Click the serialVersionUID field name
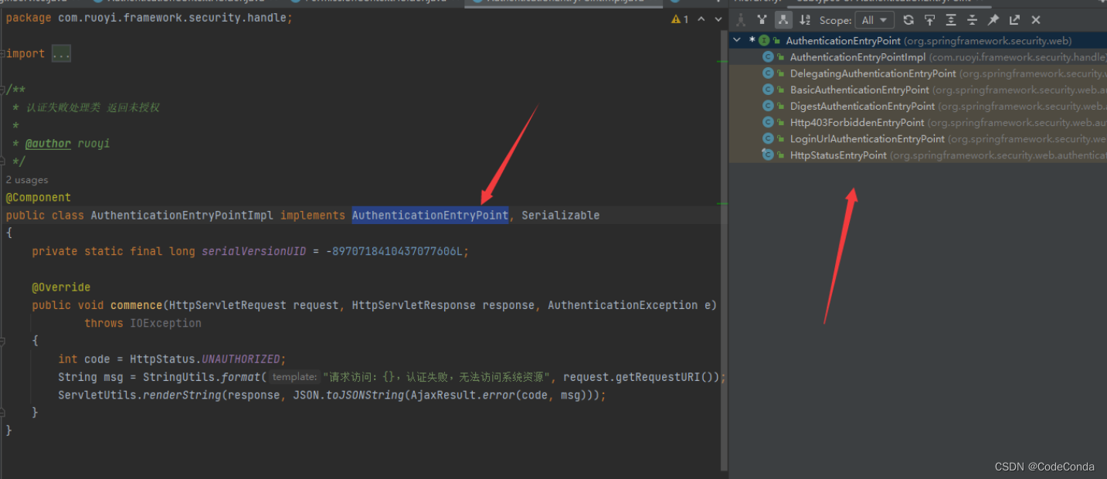The height and width of the screenshot is (479, 1107). 254,251
